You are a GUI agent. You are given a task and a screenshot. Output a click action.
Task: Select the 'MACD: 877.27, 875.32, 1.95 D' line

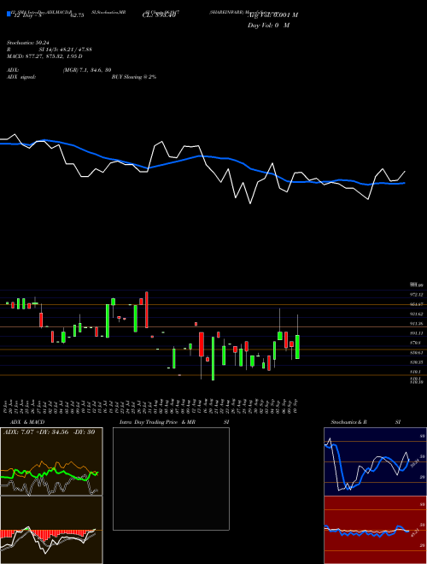click(44, 56)
